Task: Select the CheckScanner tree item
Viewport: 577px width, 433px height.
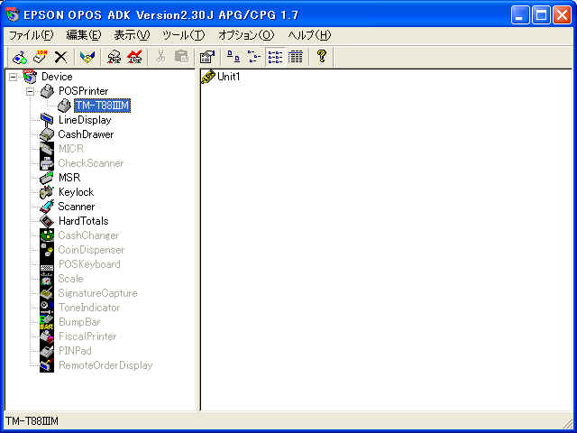Action: click(x=91, y=163)
